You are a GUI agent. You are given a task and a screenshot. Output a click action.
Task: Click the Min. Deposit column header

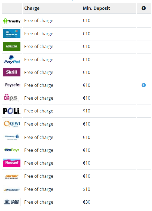(96, 8)
